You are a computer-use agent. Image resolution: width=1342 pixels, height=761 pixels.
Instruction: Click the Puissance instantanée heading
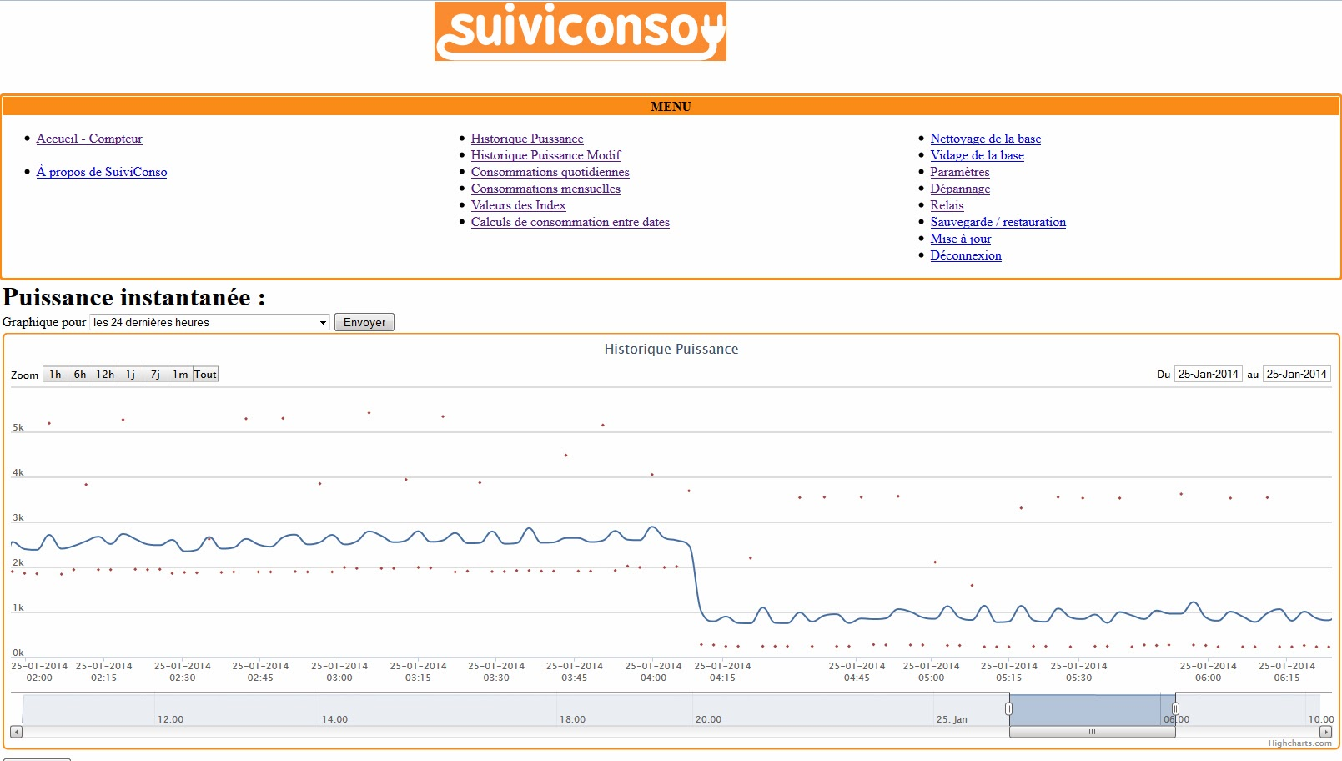pyautogui.click(x=133, y=297)
